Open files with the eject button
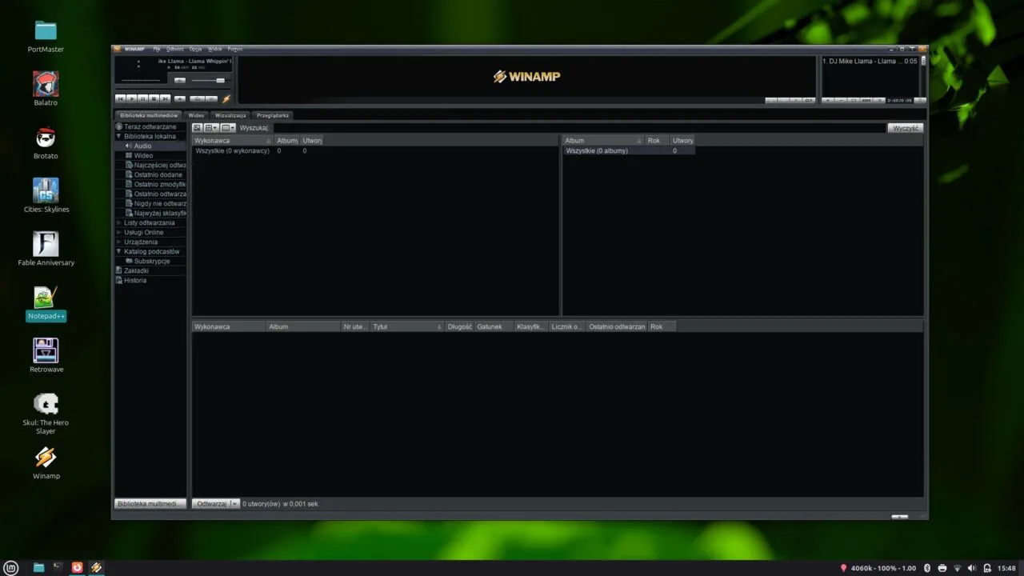This screenshot has width=1024, height=576. [180, 98]
